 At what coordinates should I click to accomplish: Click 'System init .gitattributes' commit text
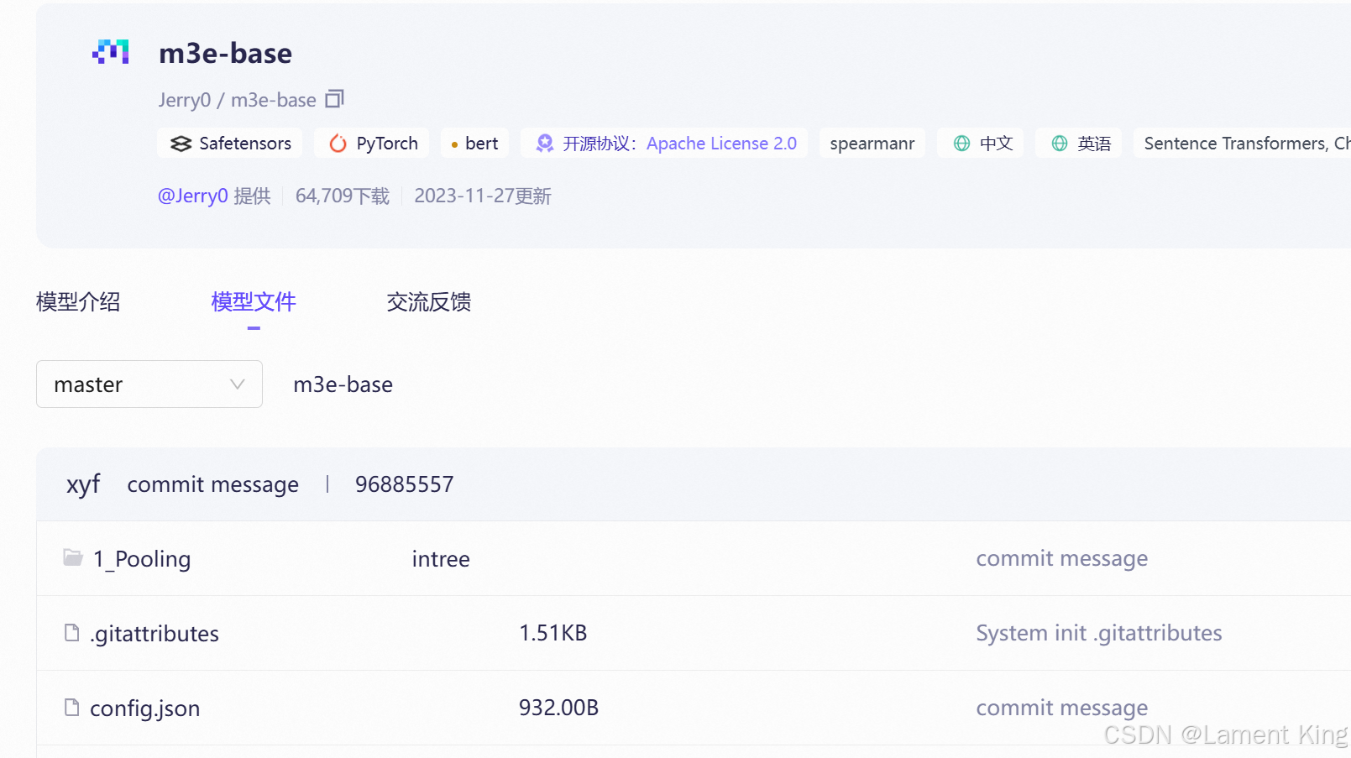pyautogui.click(x=1098, y=633)
